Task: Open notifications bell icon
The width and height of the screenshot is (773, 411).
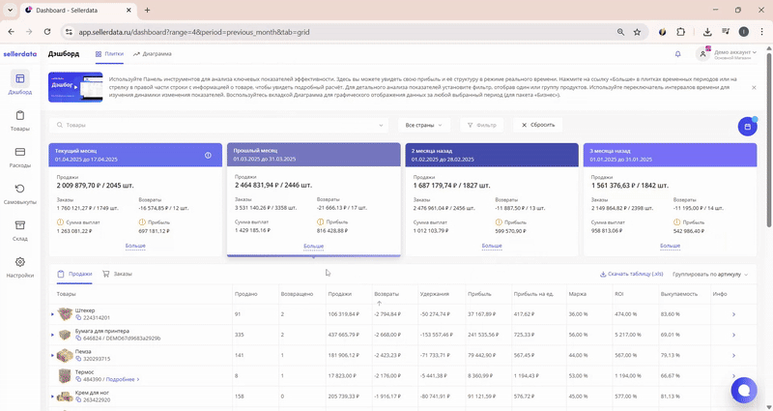Action: (x=678, y=54)
